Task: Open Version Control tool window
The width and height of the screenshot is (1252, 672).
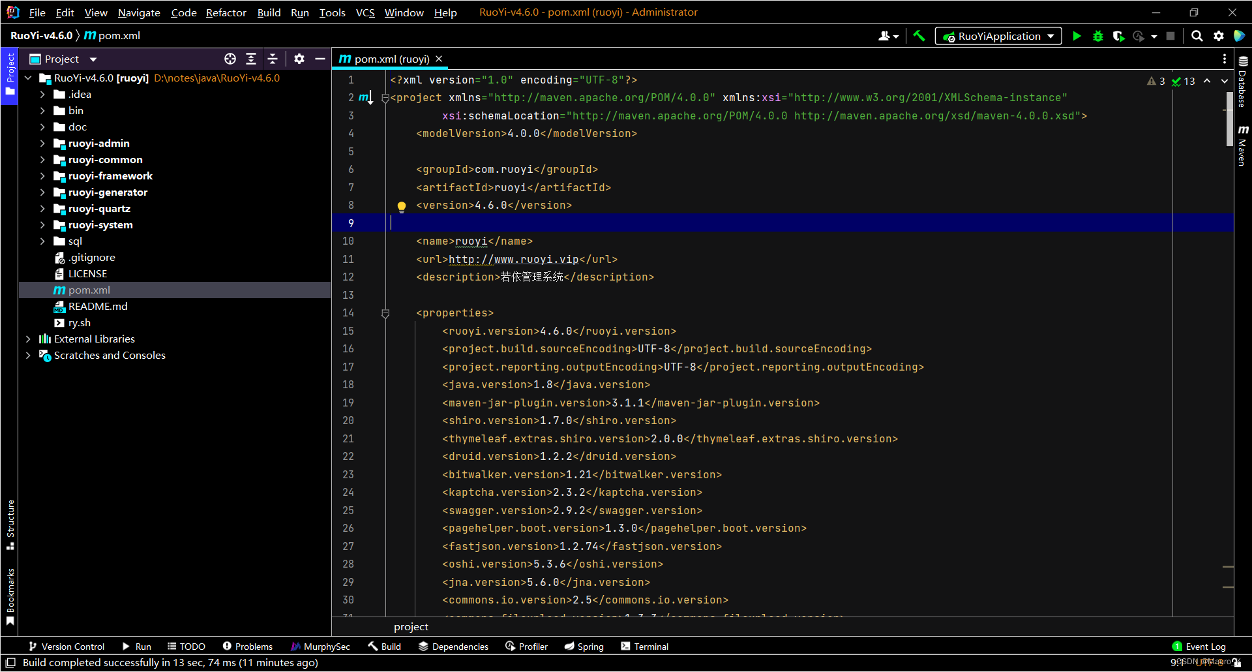Action: (x=66, y=647)
